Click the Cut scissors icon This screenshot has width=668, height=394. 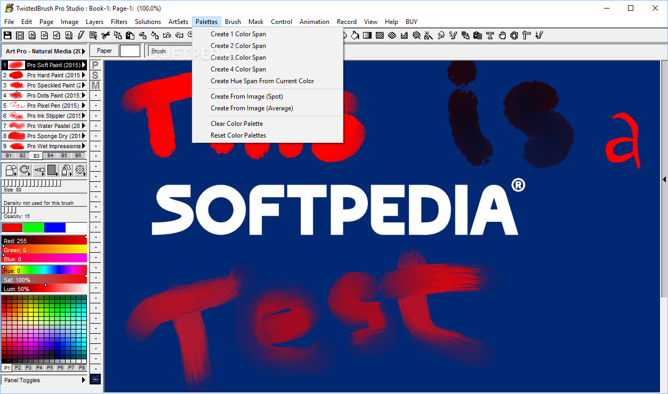pyautogui.click(x=106, y=35)
